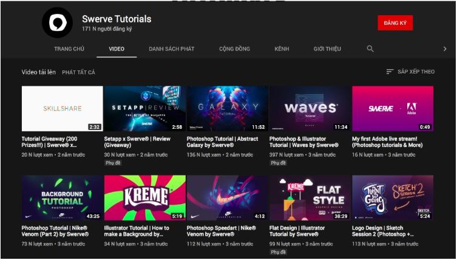Viewport: 457px width, 260px height.
Task: Click '20 N lượt xem' under Giveaway video
Action: (x=37, y=155)
